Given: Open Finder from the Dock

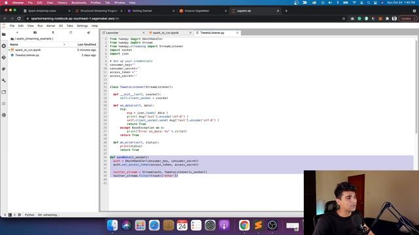Looking at the screenshot, I should (x=113, y=225).
